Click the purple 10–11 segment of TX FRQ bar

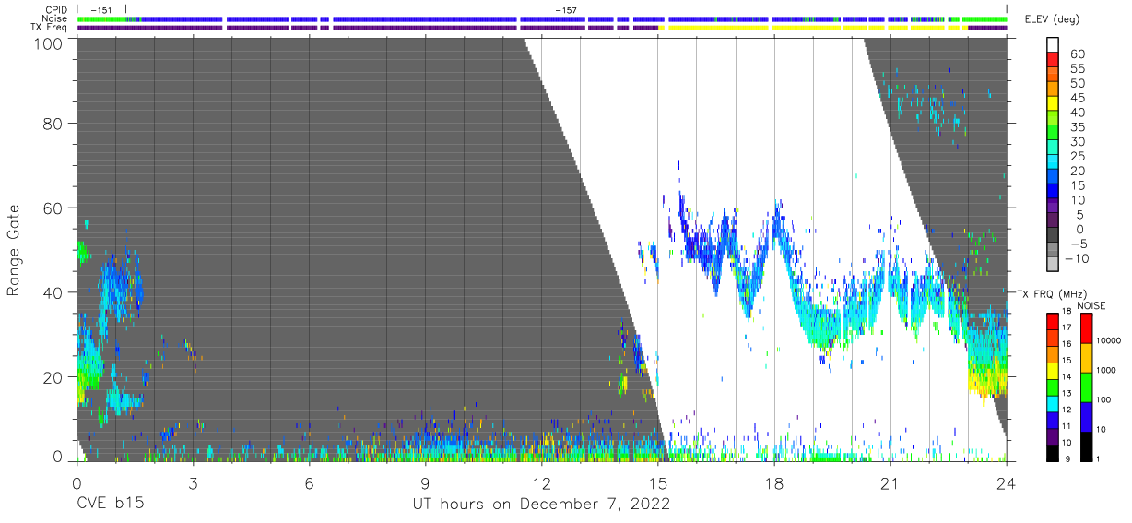point(1053,436)
